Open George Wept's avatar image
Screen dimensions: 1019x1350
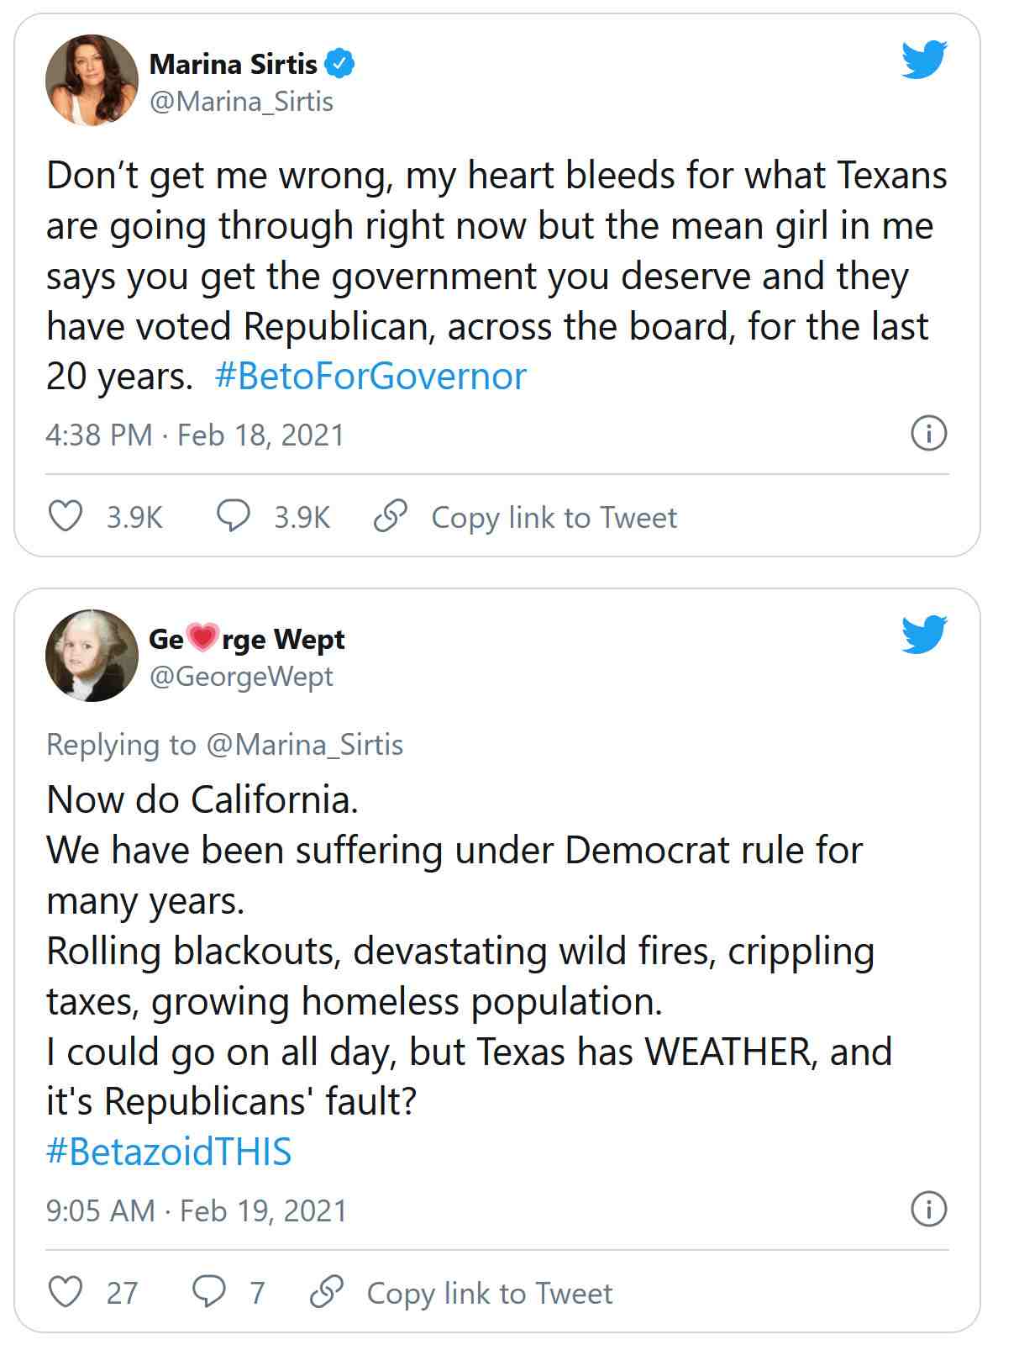point(92,656)
